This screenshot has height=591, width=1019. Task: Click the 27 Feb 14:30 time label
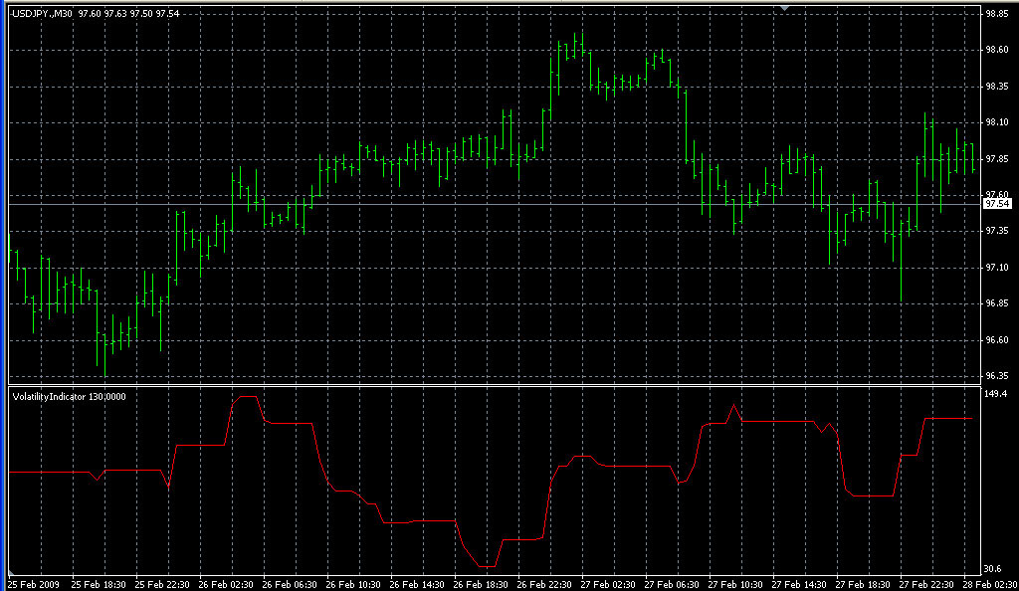799,584
